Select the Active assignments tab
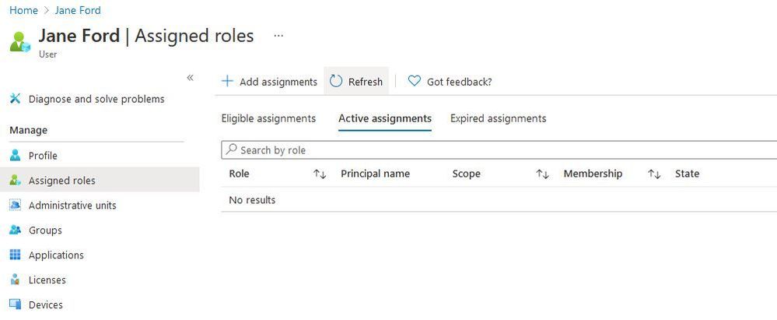The image size is (777, 320). tap(385, 118)
